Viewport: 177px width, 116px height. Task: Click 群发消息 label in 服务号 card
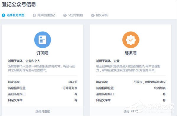(102, 82)
